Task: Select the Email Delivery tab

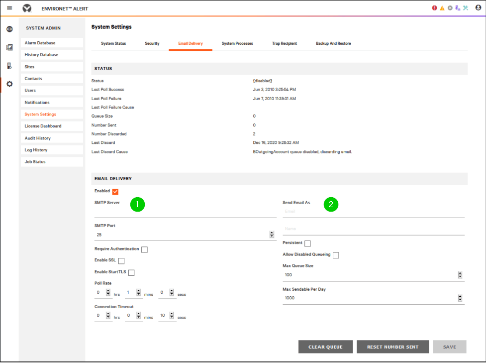Action: (191, 43)
